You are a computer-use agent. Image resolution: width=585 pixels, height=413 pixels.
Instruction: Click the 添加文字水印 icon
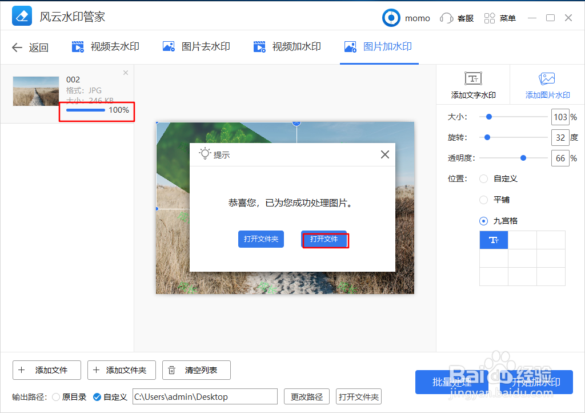pos(472,79)
